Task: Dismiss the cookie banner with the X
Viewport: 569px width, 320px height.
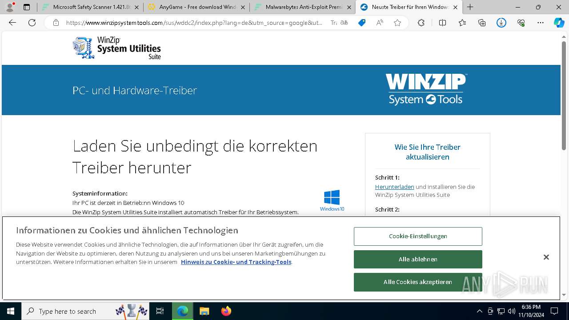Action: 546,257
